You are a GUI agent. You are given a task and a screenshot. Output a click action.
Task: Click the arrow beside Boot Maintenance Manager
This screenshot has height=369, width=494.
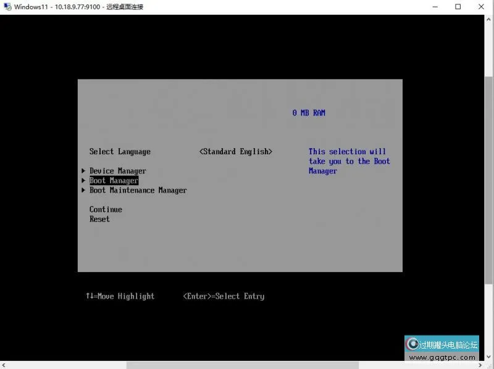click(x=83, y=191)
